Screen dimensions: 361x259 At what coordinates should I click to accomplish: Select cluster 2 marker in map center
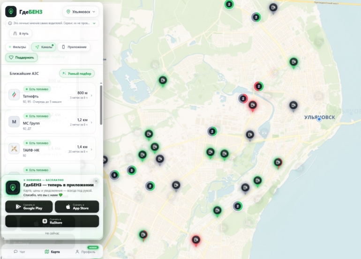tap(212, 131)
